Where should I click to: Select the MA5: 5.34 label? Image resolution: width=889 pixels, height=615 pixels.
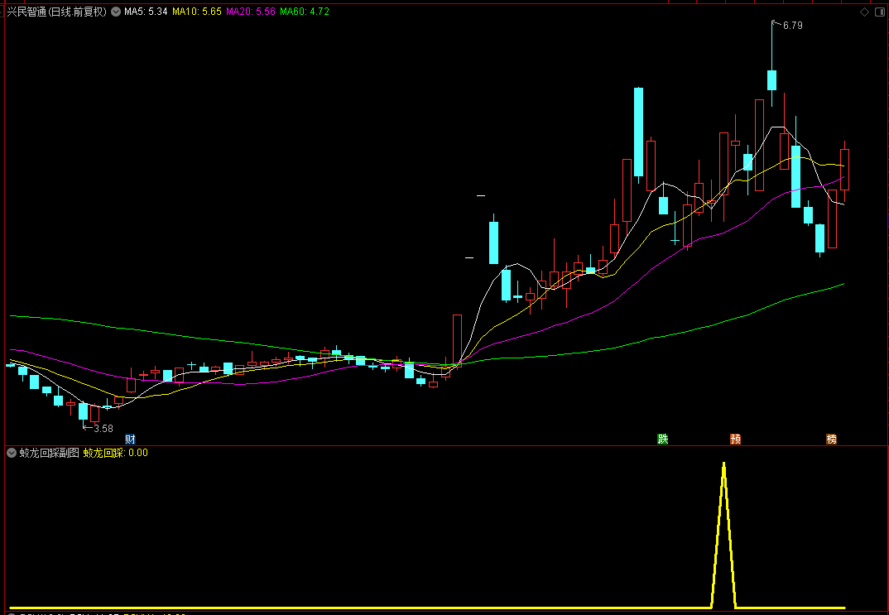(x=146, y=12)
